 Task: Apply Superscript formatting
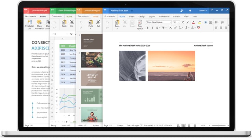pos(175,28)
